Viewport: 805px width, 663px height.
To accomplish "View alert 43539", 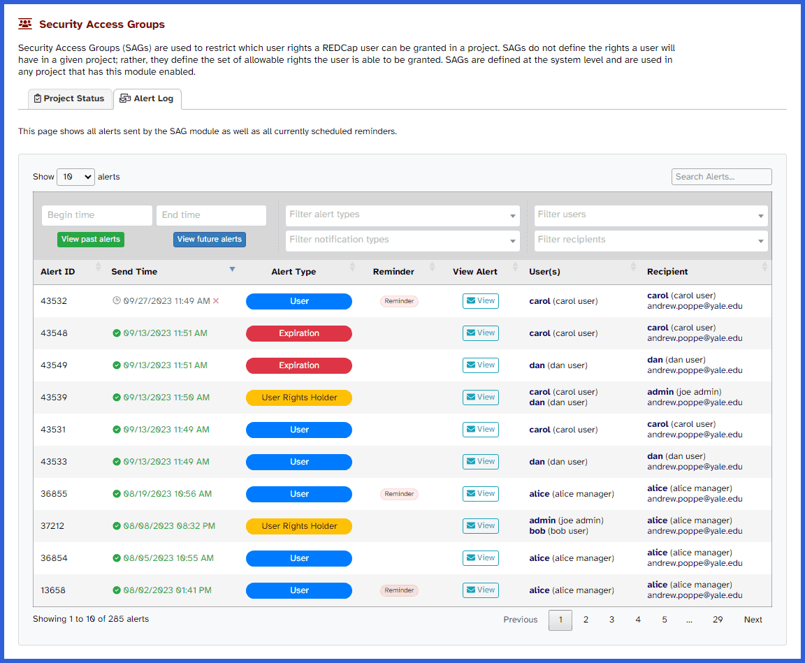I will tap(481, 398).
